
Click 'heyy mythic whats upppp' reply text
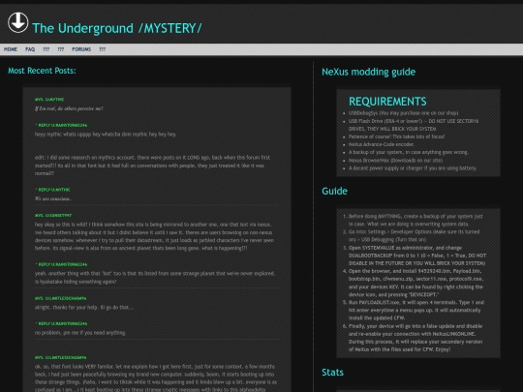click(x=106, y=135)
